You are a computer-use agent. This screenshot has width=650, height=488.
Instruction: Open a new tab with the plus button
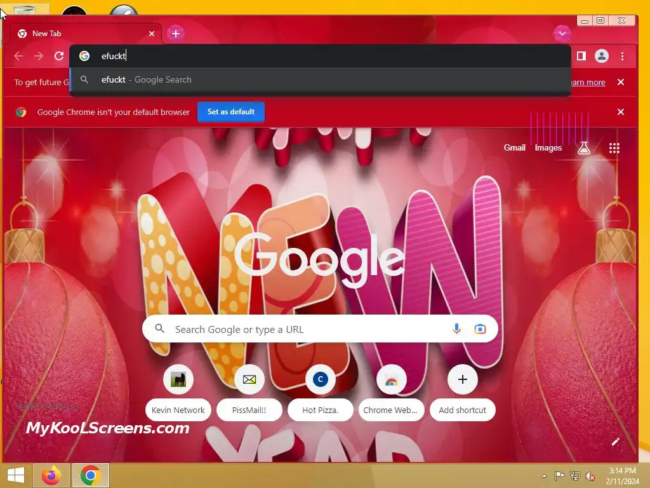click(x=175, y=34)
